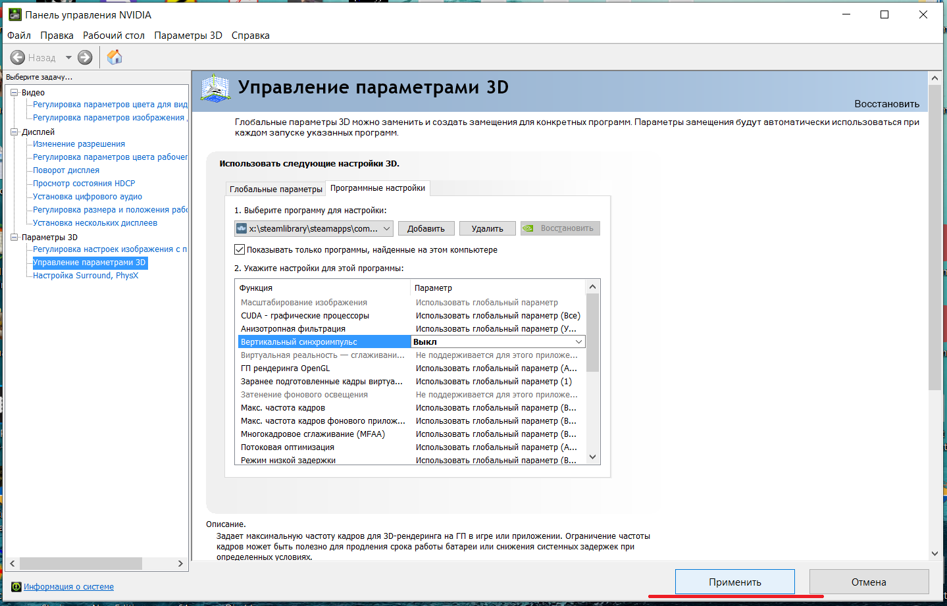Click settings list scroll up arrow
947x606 pixels.
pyautogui.click(x=592, y=287)
